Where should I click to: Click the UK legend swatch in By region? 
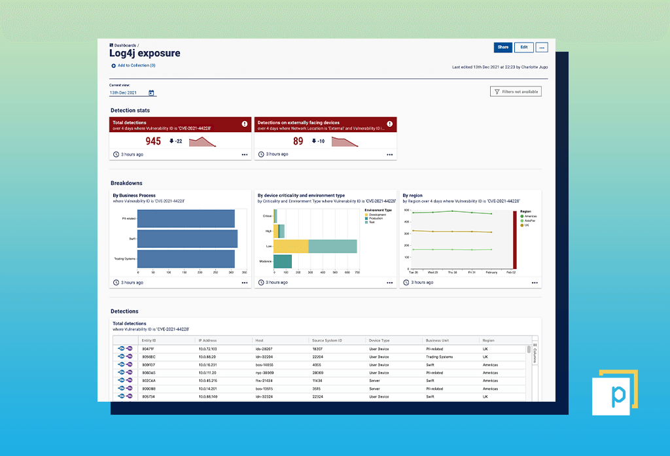point(521,225)
